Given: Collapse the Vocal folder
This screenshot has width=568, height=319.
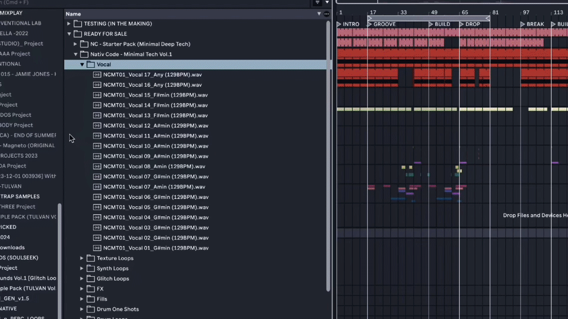Looking at the screenshot, I should [x=82, y=64].
